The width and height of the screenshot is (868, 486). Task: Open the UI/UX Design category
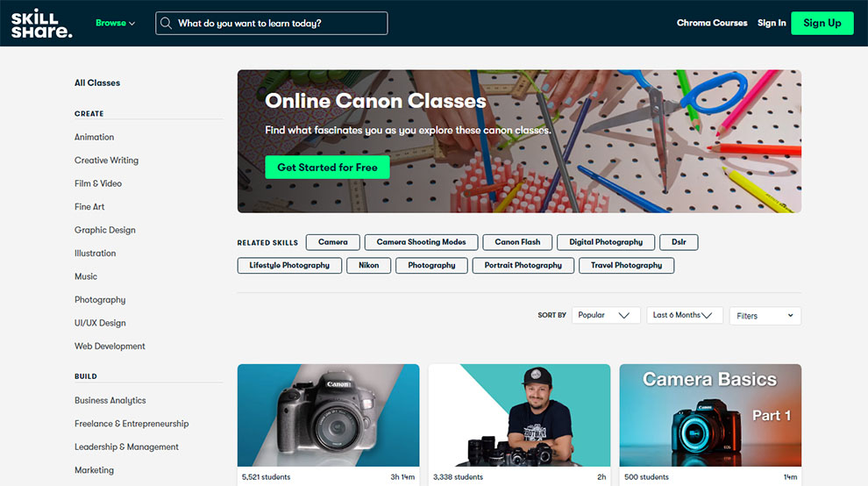click(x=100, y=323)
